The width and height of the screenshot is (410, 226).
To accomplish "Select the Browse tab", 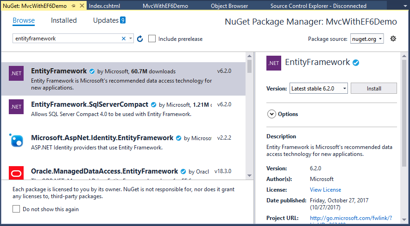I will pos(24,20).
